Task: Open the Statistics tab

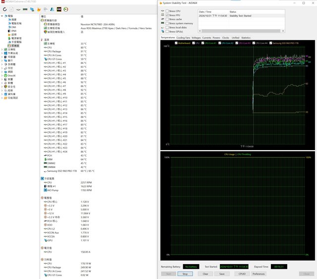Action: [246, 38]
